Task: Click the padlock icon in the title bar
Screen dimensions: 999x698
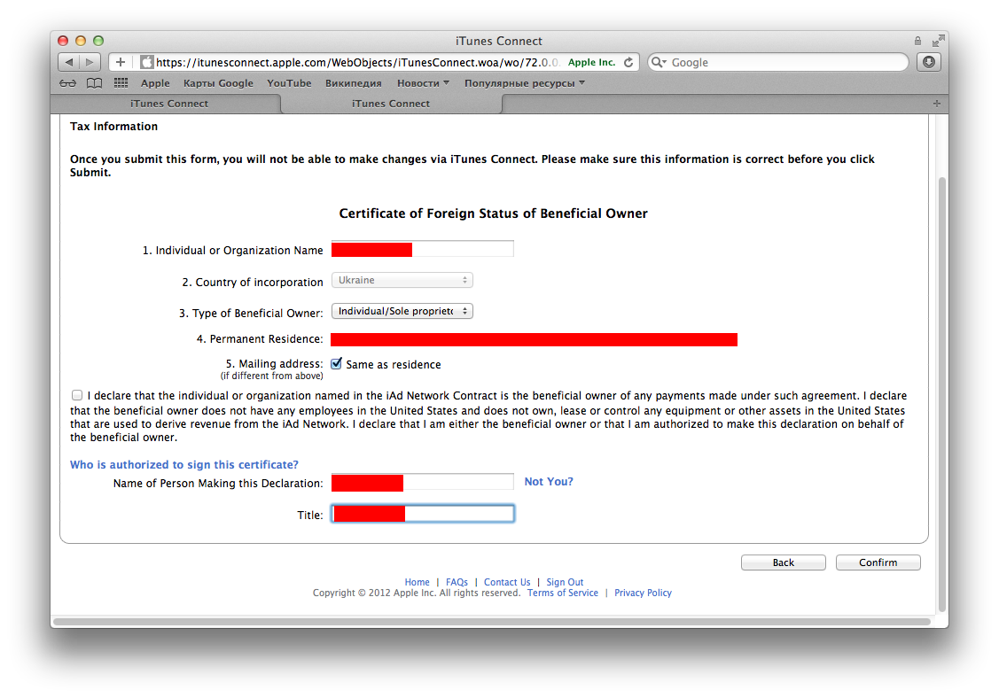Action: click(917, 41)
